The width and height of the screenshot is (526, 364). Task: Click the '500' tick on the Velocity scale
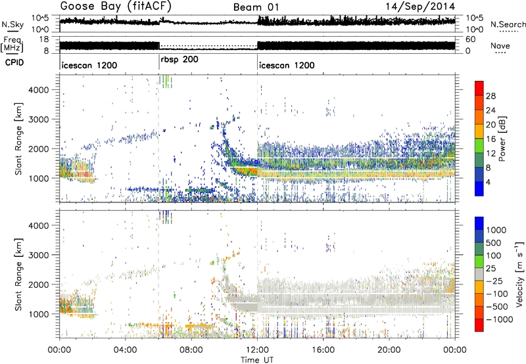click(494, 243)
